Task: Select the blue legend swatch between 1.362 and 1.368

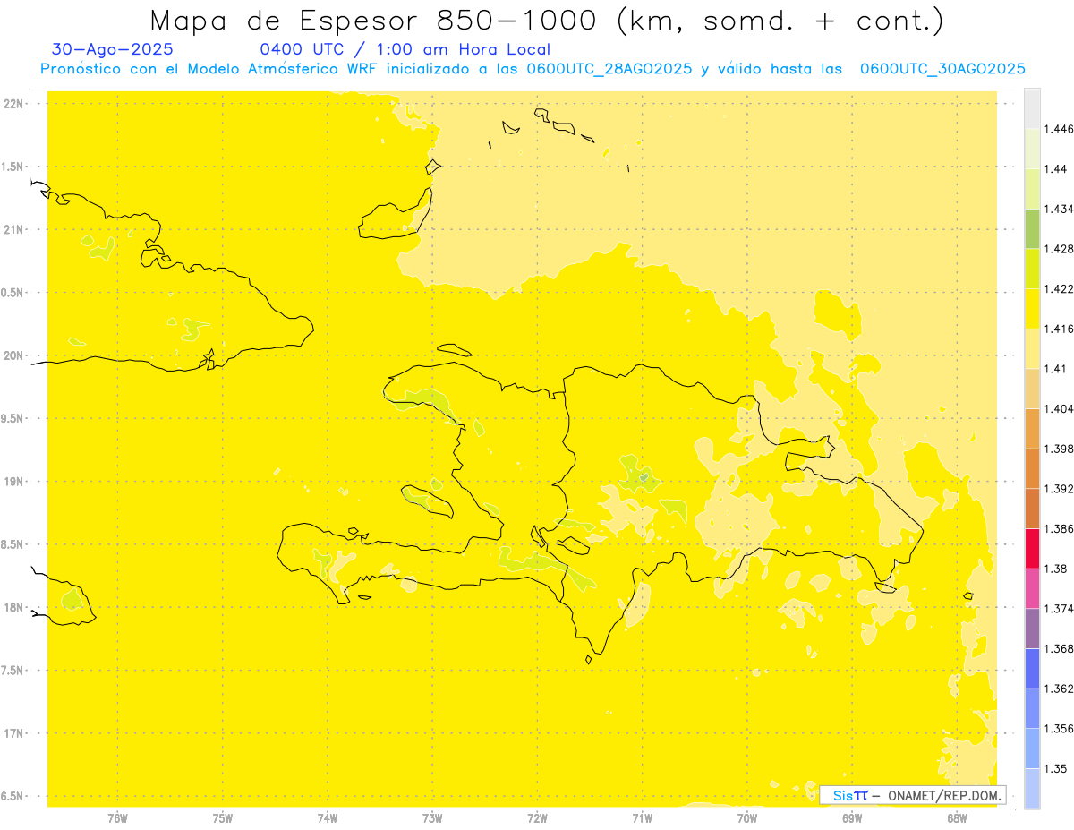Action: pyautogui.click(x=1032, y=668)
